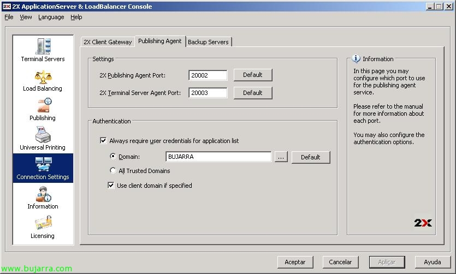Click the Load Balancing label in sidebar
Image resolution: width=456 pixels, height=274 pixels.
coord(43,88)
